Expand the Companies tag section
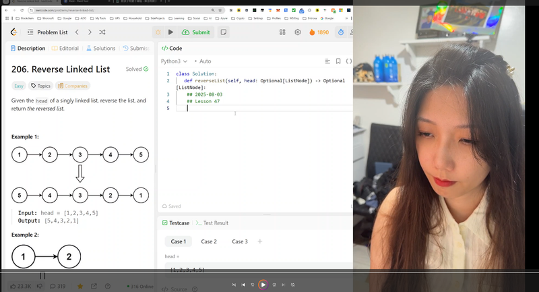Image resolution: width=539 pixels, height=292 pixels. pyautogui.click(x=73, y=86)
